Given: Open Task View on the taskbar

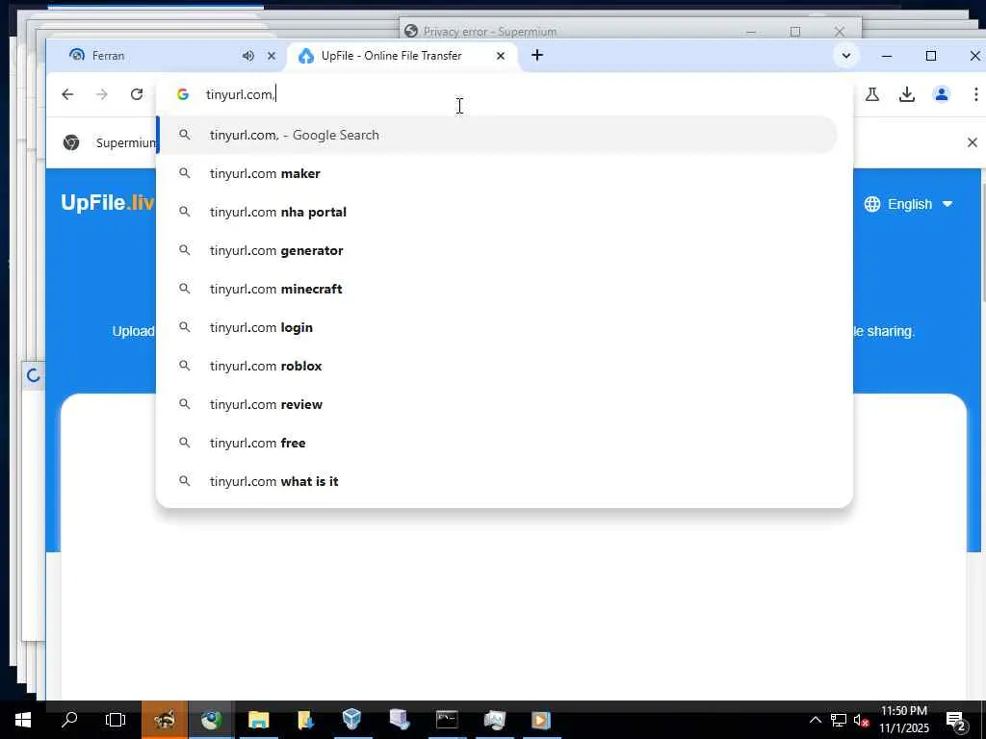Looking at the screenshot, I should tap(116, 720).
